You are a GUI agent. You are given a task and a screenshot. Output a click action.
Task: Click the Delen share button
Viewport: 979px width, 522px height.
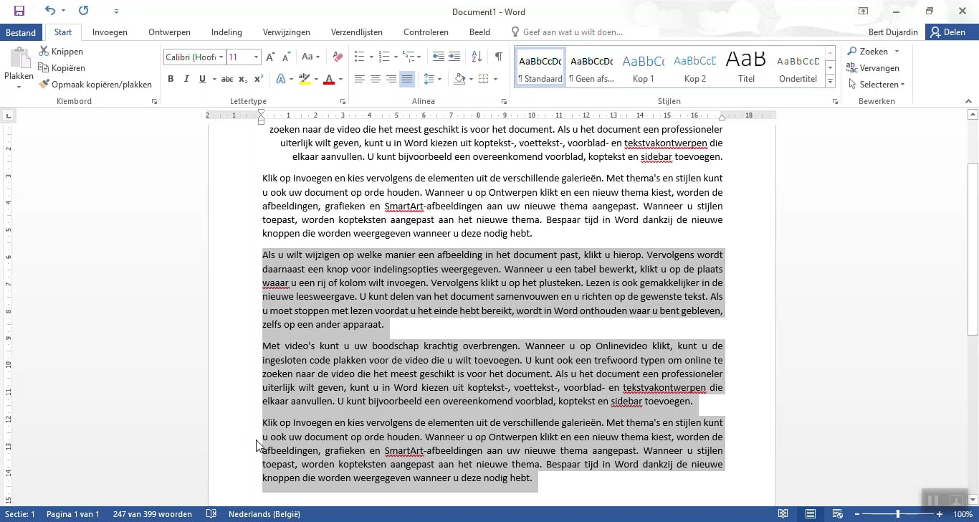tap(952, 32)
